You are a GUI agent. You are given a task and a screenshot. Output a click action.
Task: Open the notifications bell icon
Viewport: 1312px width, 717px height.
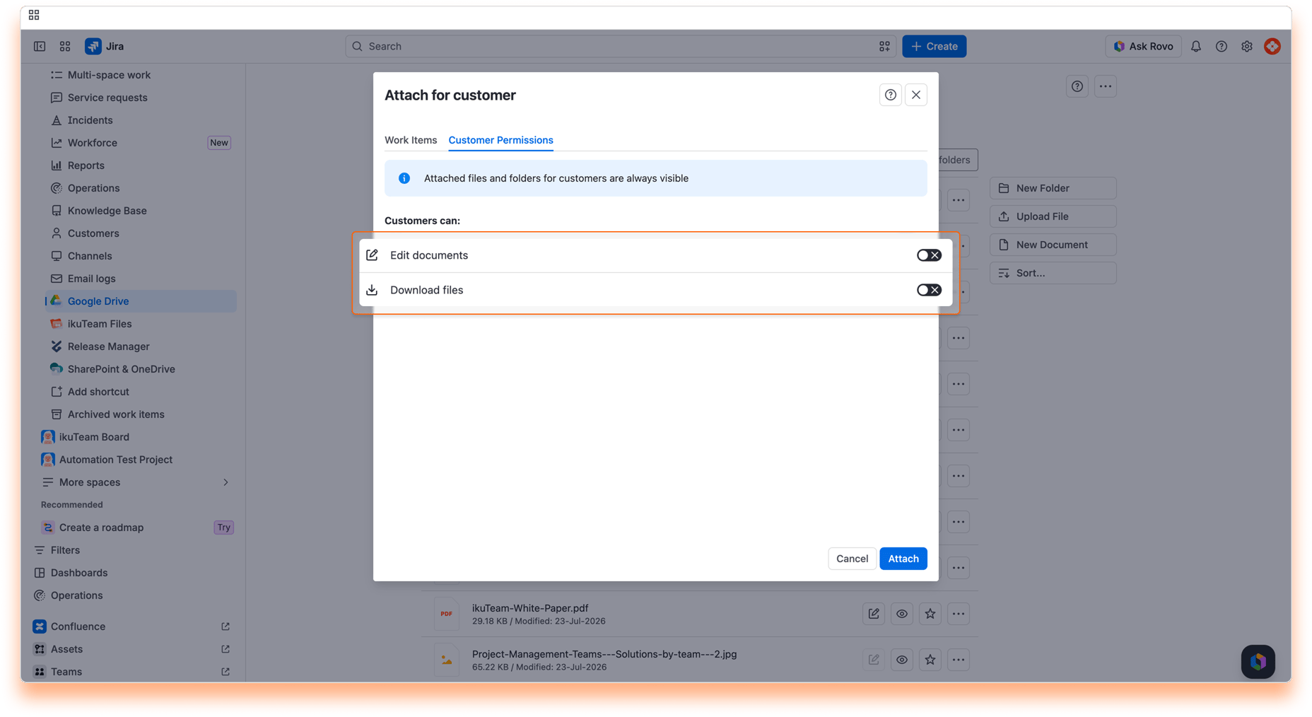pos(1196,46)
